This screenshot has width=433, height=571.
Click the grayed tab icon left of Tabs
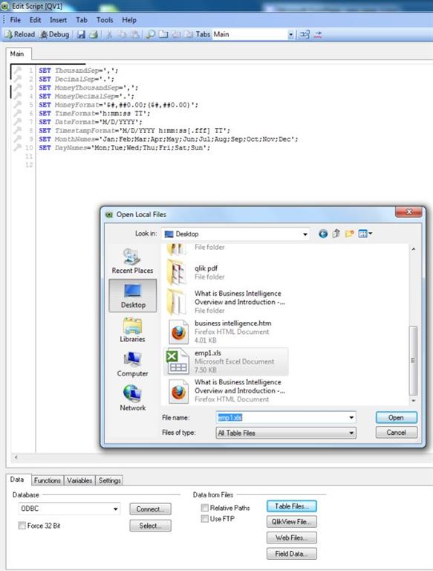click(x=189, y=34)
